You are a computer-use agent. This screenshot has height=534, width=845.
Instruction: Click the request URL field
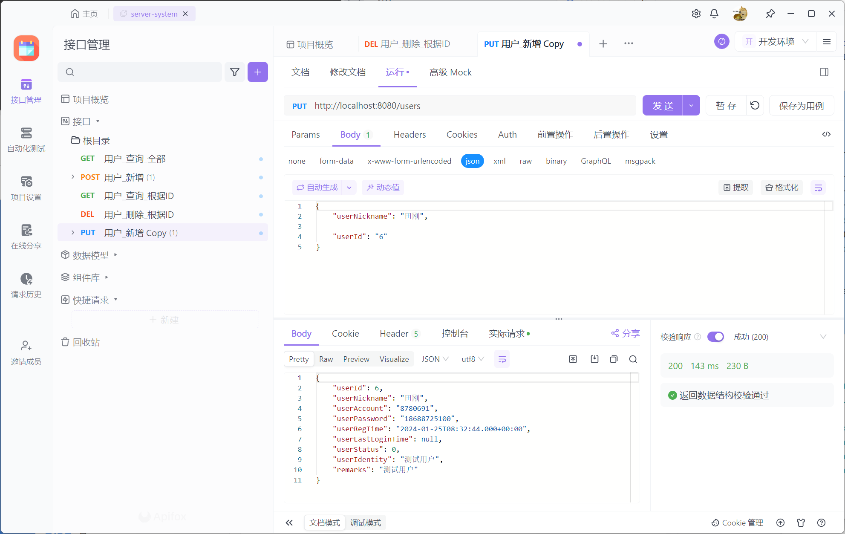(460, 105)
